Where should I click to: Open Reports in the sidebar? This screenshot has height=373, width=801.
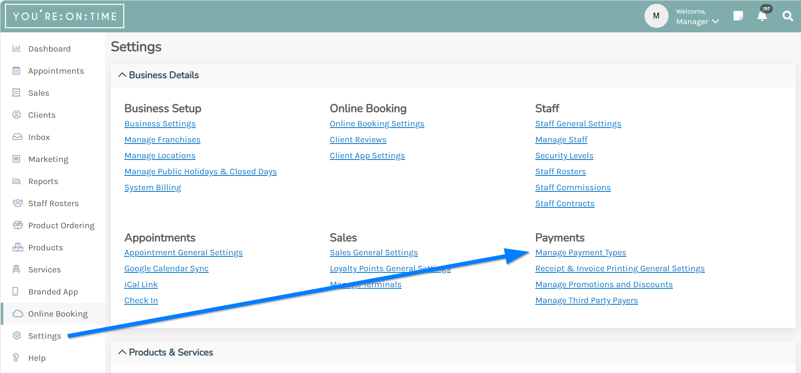click(x=43, y=181)
